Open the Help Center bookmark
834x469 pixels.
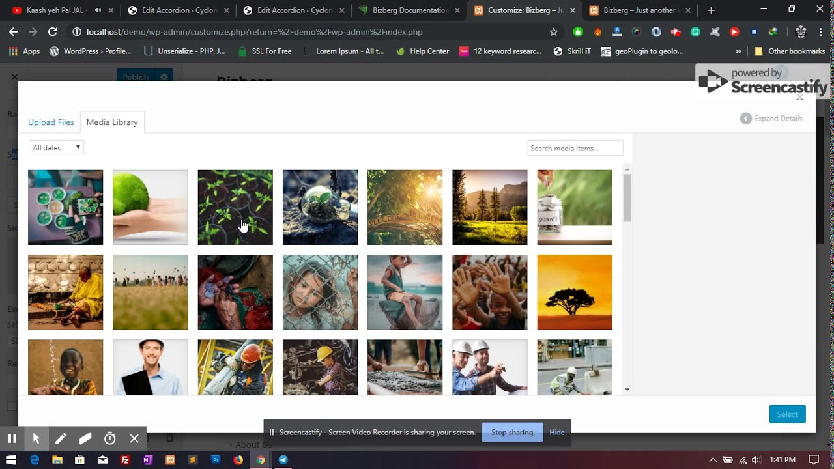tap(422, 51)
